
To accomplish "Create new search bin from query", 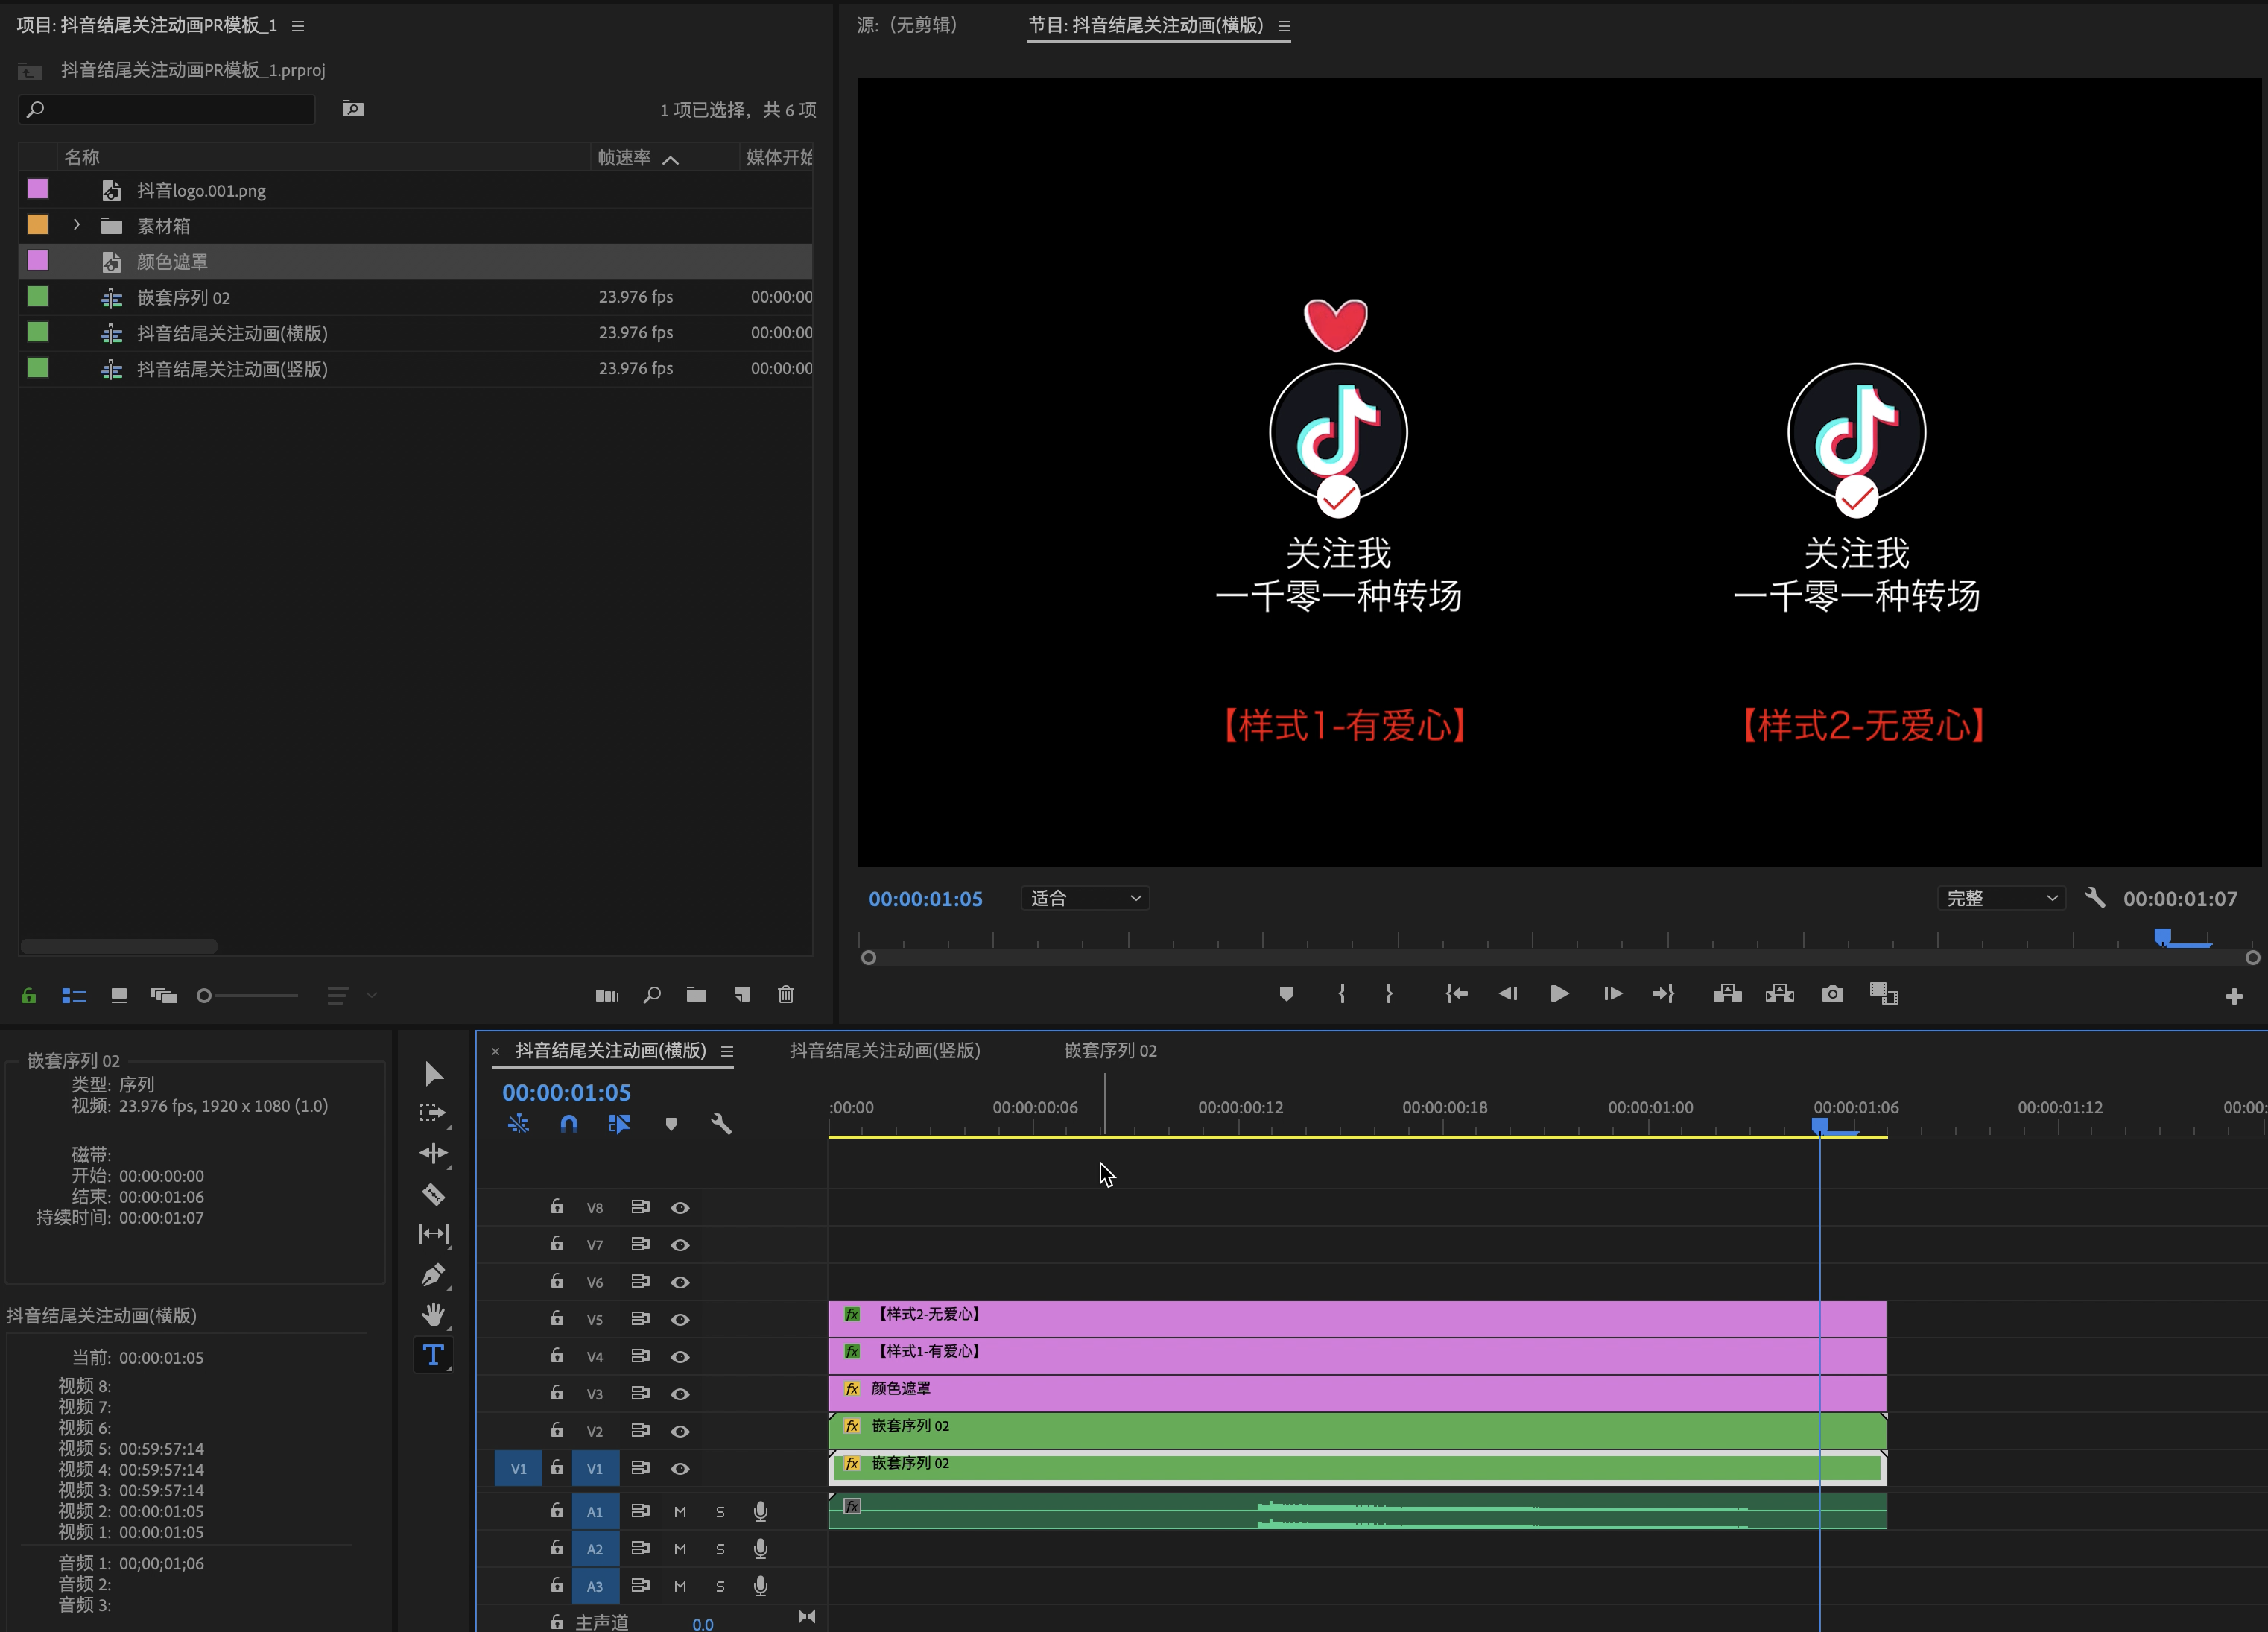I will click(353, 108).
